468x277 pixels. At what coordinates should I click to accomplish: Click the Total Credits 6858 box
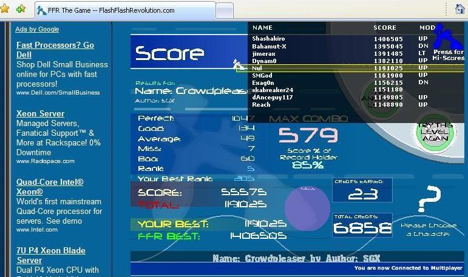[362, 225]
